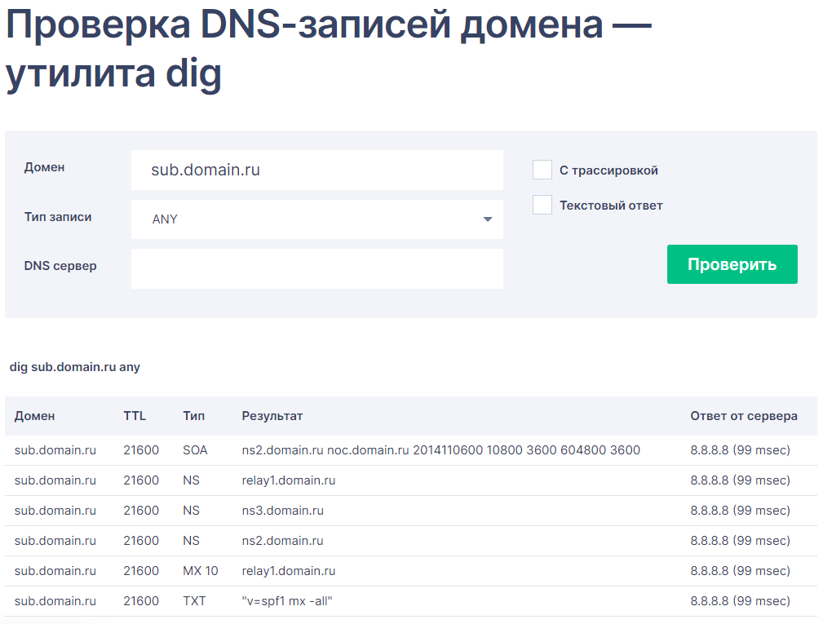Click the Домен column header

click(x=35, y=416)
